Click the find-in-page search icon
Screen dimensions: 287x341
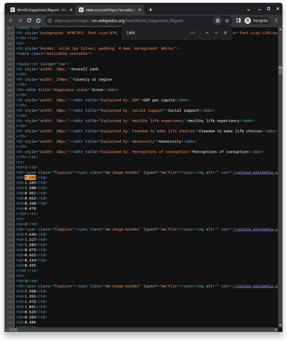218,21
